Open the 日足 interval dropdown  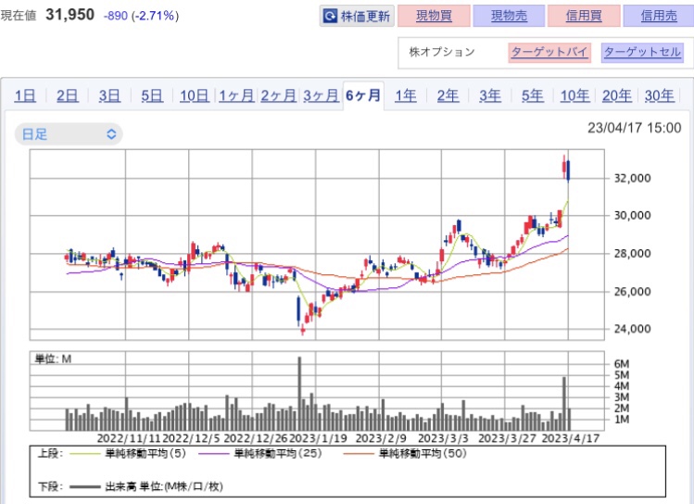[69, 134]
